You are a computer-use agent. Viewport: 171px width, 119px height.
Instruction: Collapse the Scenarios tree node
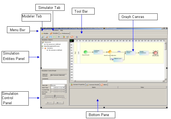42,48
